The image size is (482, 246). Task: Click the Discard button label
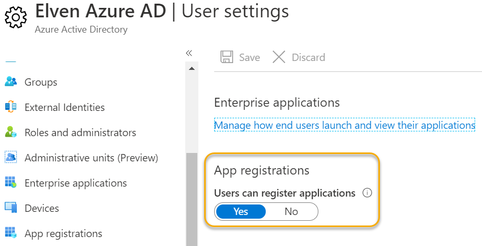tap(308, 57)
